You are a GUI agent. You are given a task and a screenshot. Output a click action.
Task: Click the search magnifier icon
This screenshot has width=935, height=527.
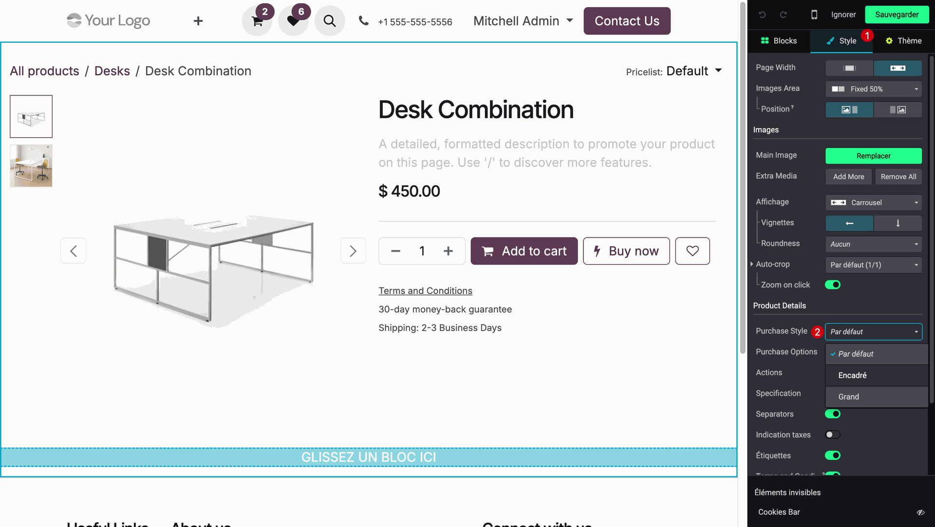point(330,21)
